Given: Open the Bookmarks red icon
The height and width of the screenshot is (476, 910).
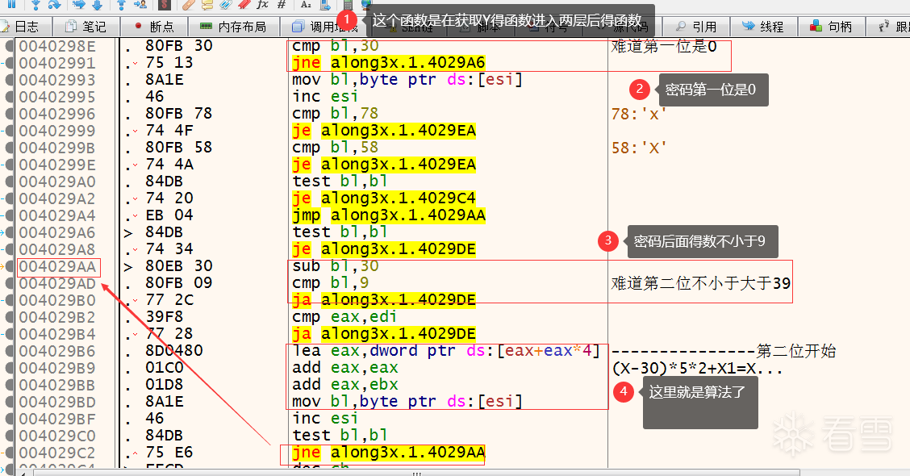Looking at the screenshot, I should click(244, 4).
